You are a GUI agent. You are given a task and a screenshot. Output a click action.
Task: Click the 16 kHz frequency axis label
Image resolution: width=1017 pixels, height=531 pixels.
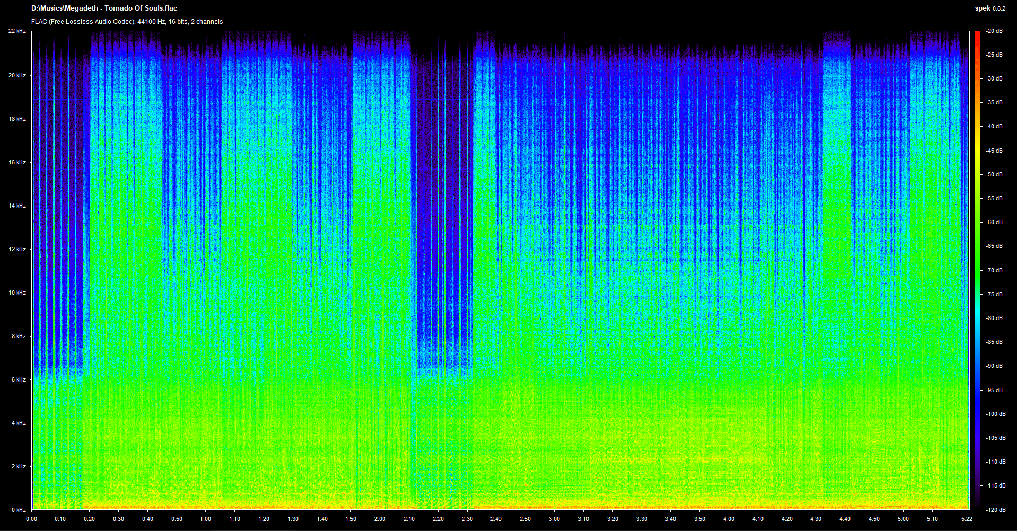pos(17,163)
